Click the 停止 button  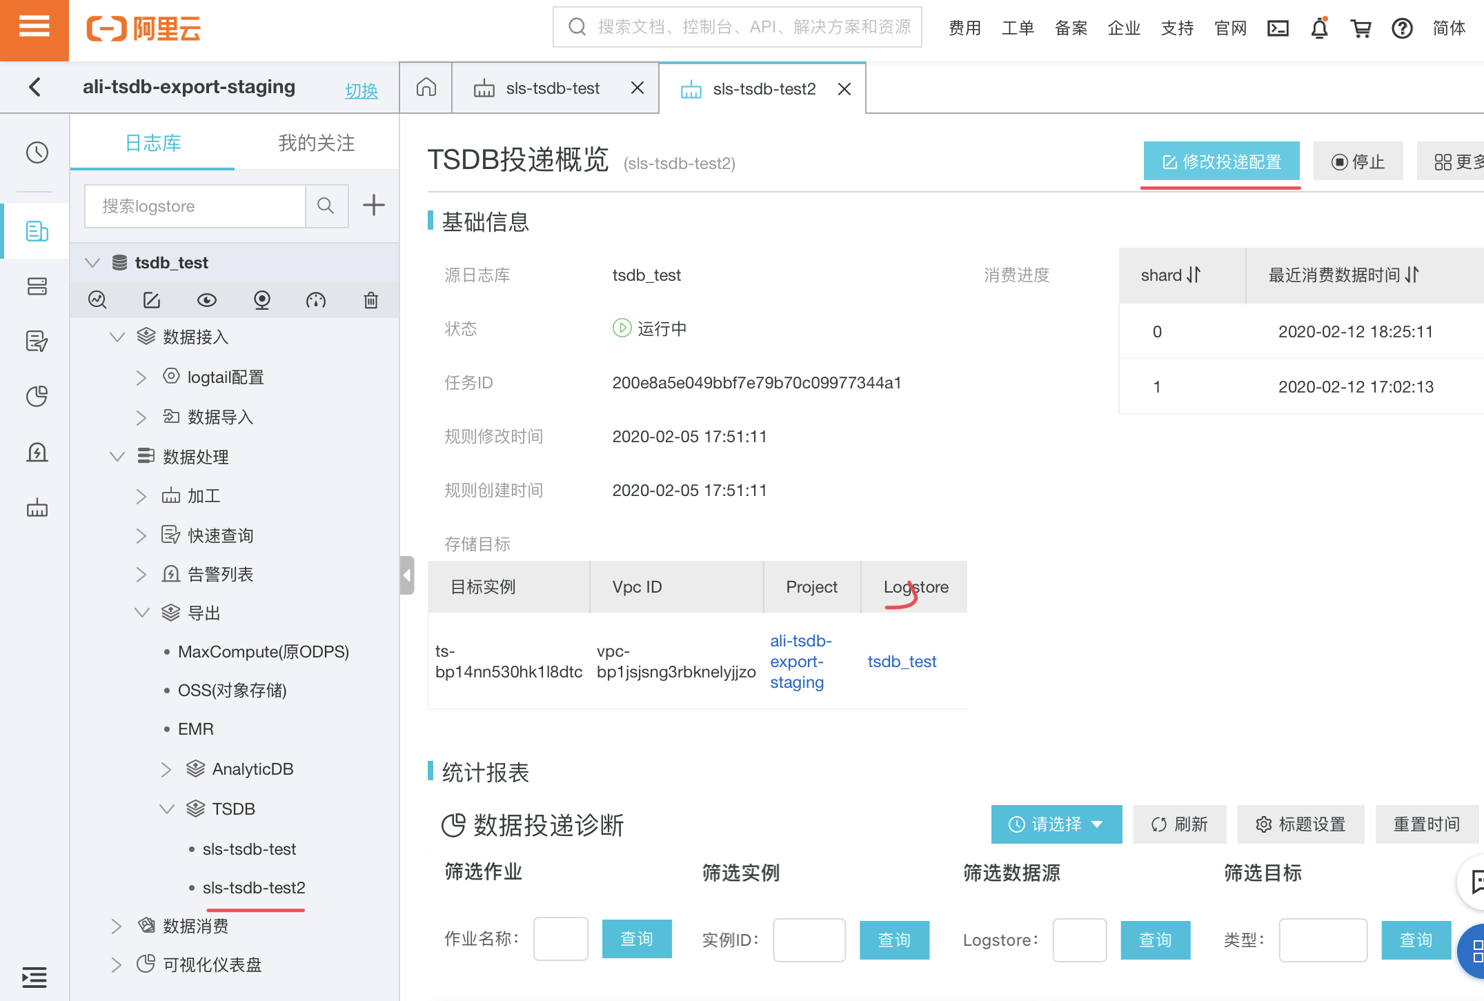pyautogui.click(x=1358, y=161)
